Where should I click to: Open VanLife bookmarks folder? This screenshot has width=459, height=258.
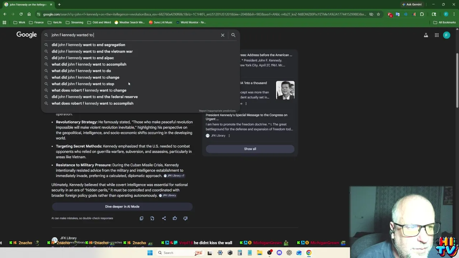pos(55,22)
